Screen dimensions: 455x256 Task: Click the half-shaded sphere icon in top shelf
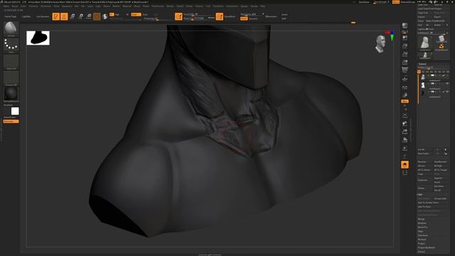(105, 16)
